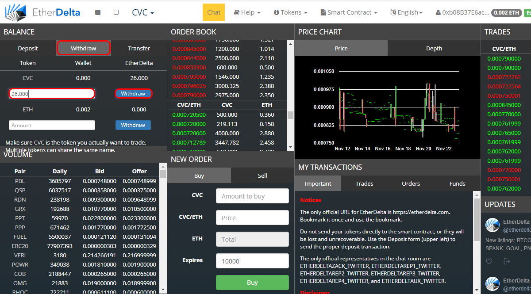Click the heart like icon on the tweet
Screen dimensions: 531x294
489,261
